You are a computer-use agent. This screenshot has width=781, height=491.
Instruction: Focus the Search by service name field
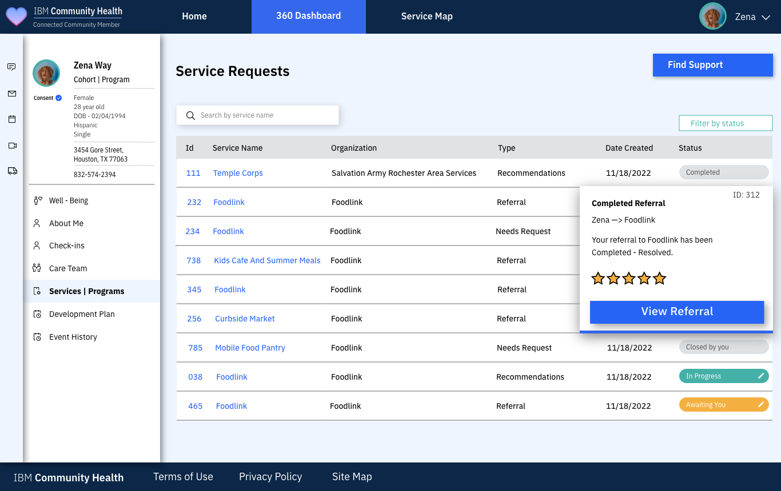tap(257, 115)
